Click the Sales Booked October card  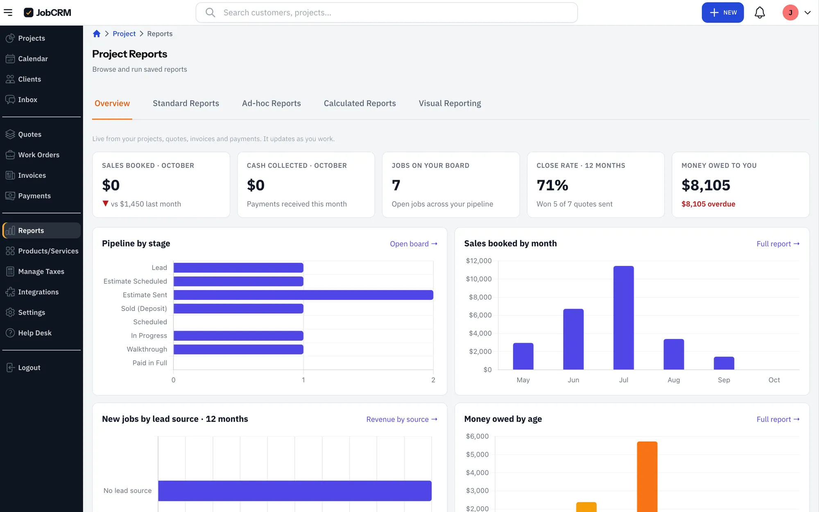pyautogui.click(x=161, y=185)
